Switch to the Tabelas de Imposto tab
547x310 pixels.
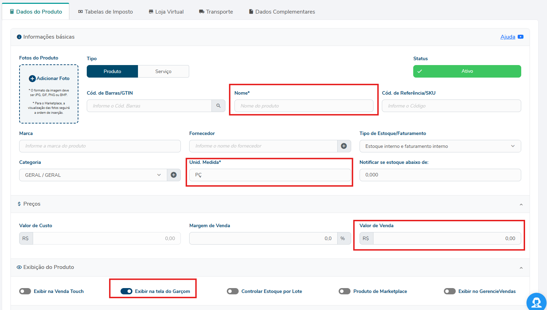click(x=106, y=12)
